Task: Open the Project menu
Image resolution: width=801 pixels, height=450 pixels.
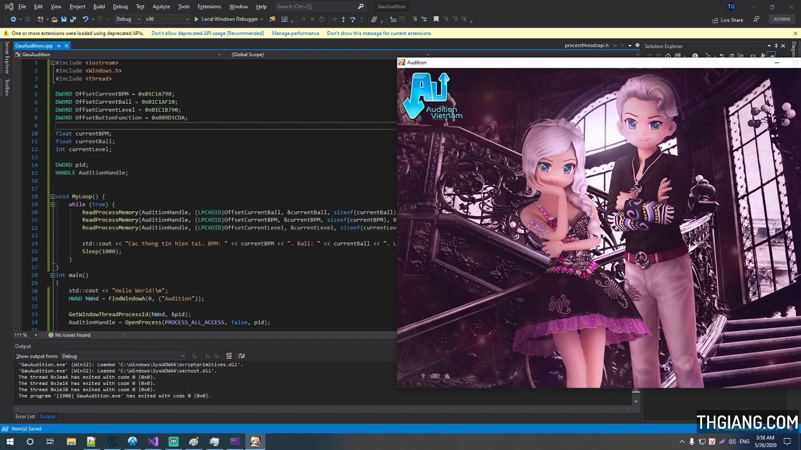Action: [x=77, y=6]
